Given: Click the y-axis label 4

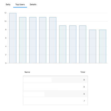Looking at the screenshot, I should [x=6, y=46].
